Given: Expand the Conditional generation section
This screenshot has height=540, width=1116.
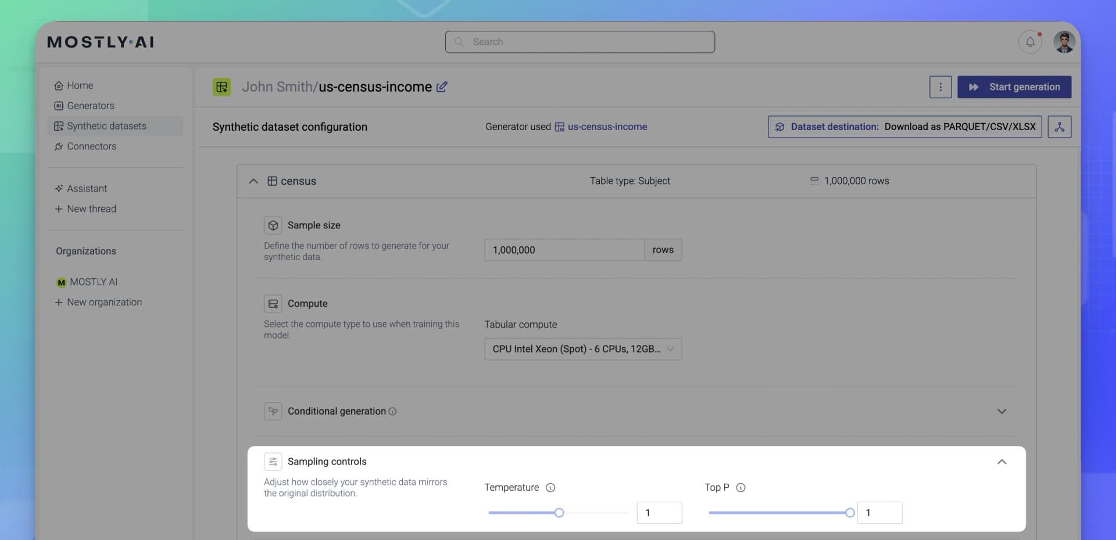Looking at the screenshot, I should tap(1001, 411).
